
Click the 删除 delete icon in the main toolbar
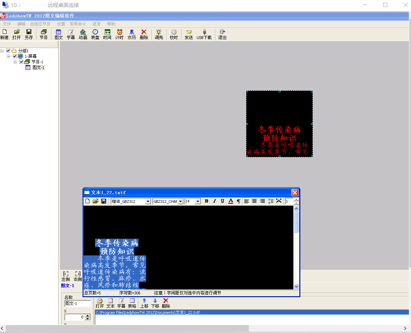tap(144, 34)
